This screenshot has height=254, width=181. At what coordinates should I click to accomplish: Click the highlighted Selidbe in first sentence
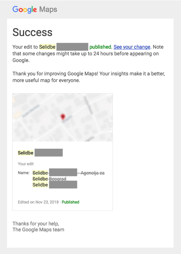coord(47,47)
